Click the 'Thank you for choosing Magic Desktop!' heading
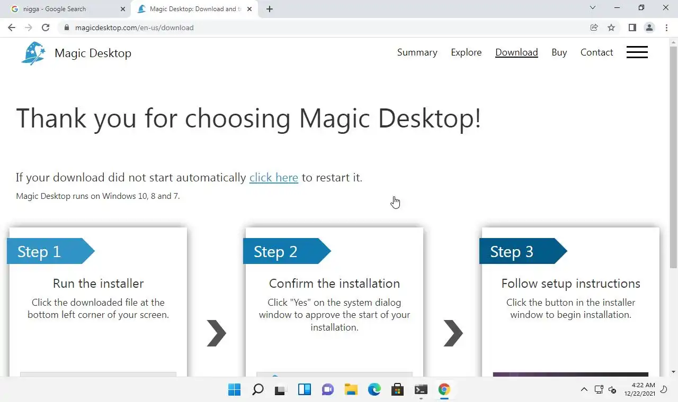The image size is (678, 402). click(248, 118)
